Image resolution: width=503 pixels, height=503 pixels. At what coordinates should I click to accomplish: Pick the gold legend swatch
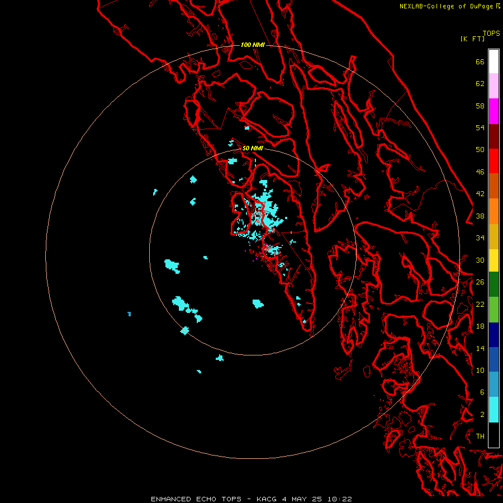(493, 236)
